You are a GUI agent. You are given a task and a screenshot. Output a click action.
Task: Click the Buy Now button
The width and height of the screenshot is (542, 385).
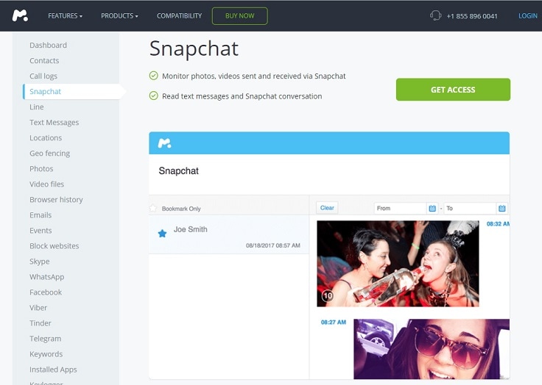click(239, 16)
